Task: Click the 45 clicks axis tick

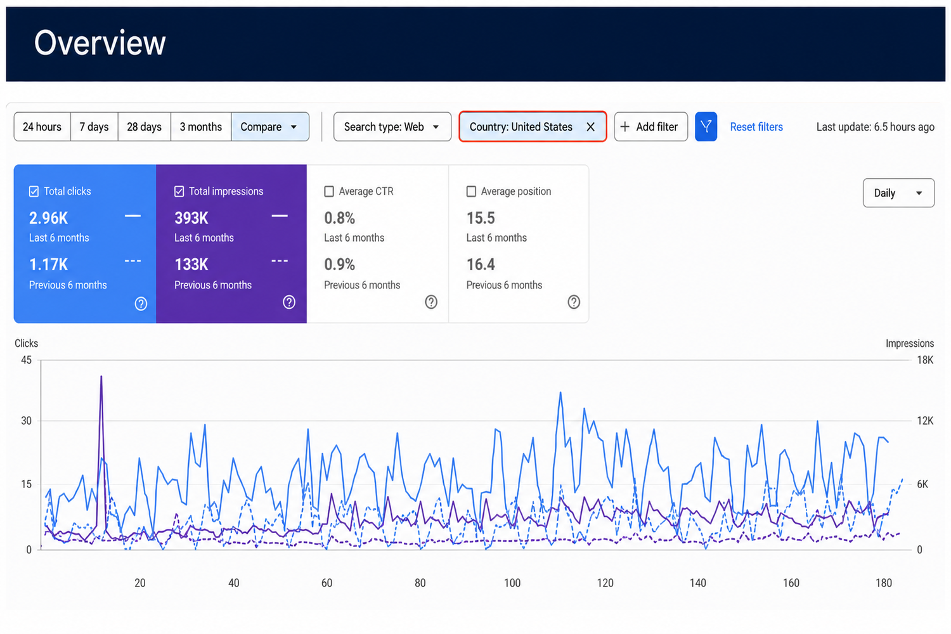Action: [x=26, y=360]
